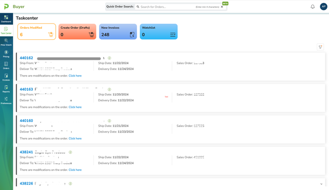Open order 440160
The height and width of the screenshot is (190, 329).
(x=26, y=120)
